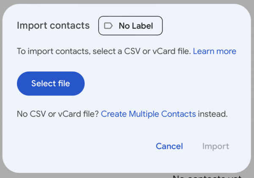This screenshot has height=178, width=254.
Task: Click the greyed-out Import button
Action: coord(215,146)
